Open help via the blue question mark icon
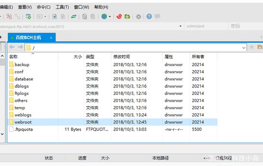The width and height of the screenshot is (263, 166). (x=149, y=16)
